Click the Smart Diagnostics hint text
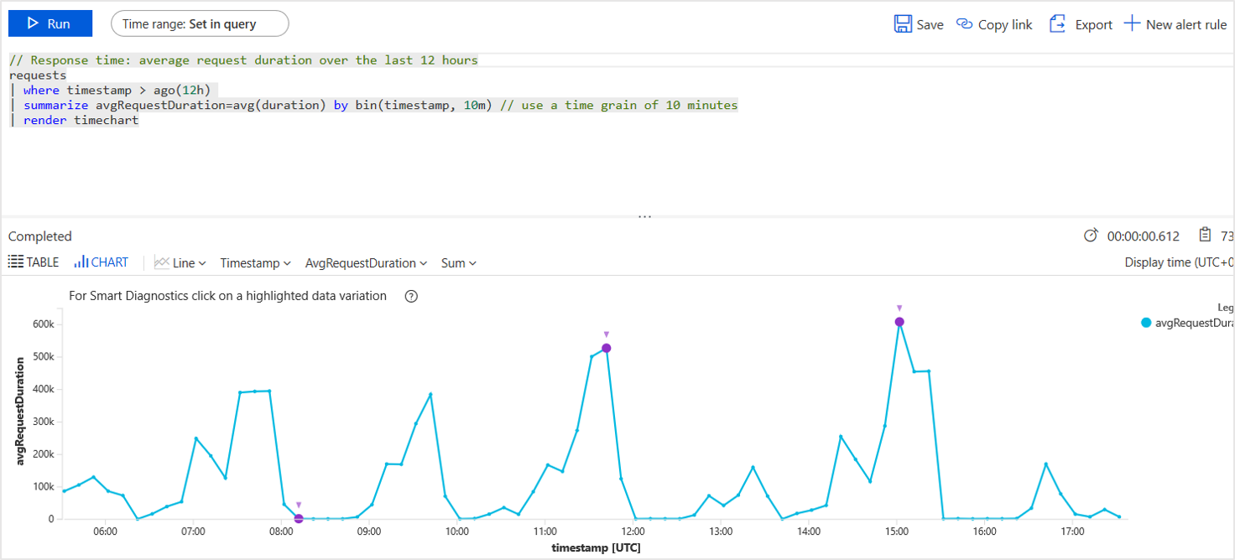The width and height of the screenshot is (1235, 560). 227,296
